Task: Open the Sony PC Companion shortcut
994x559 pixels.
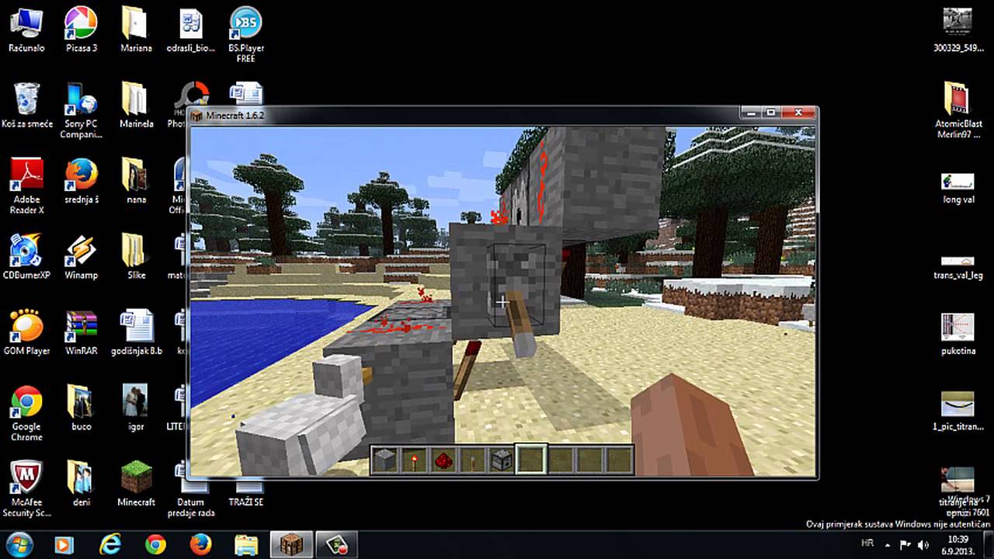Action: click(x=81, y=110)
